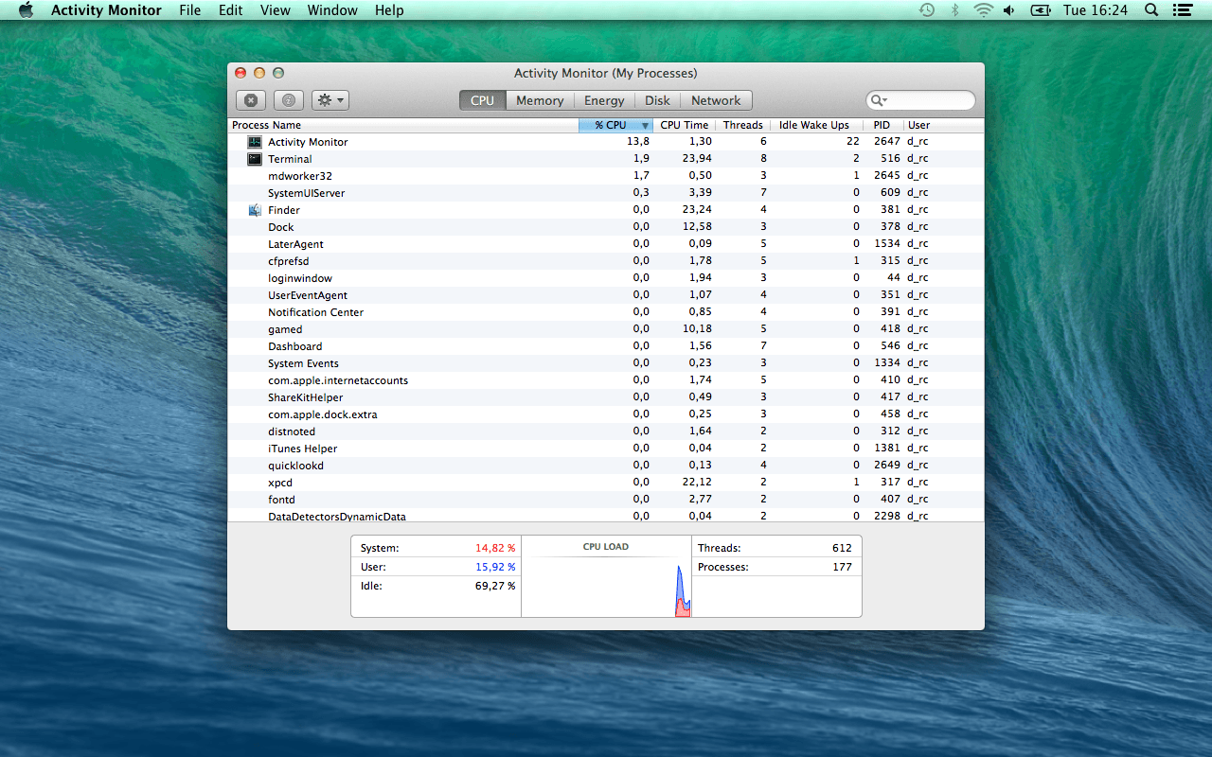Open the Apple menu
1212x757 pixels.
tap(26, 10)
